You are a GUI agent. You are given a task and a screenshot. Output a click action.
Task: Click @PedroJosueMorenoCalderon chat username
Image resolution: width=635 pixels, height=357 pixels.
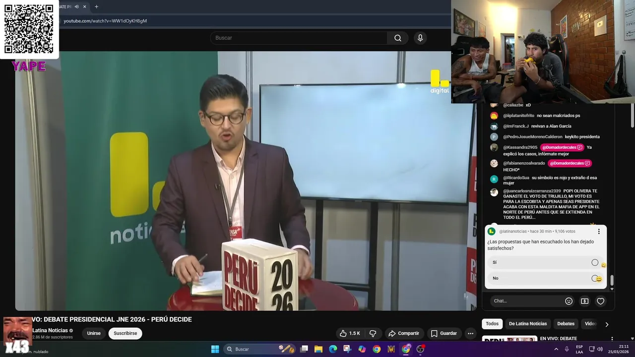[533, 137]
